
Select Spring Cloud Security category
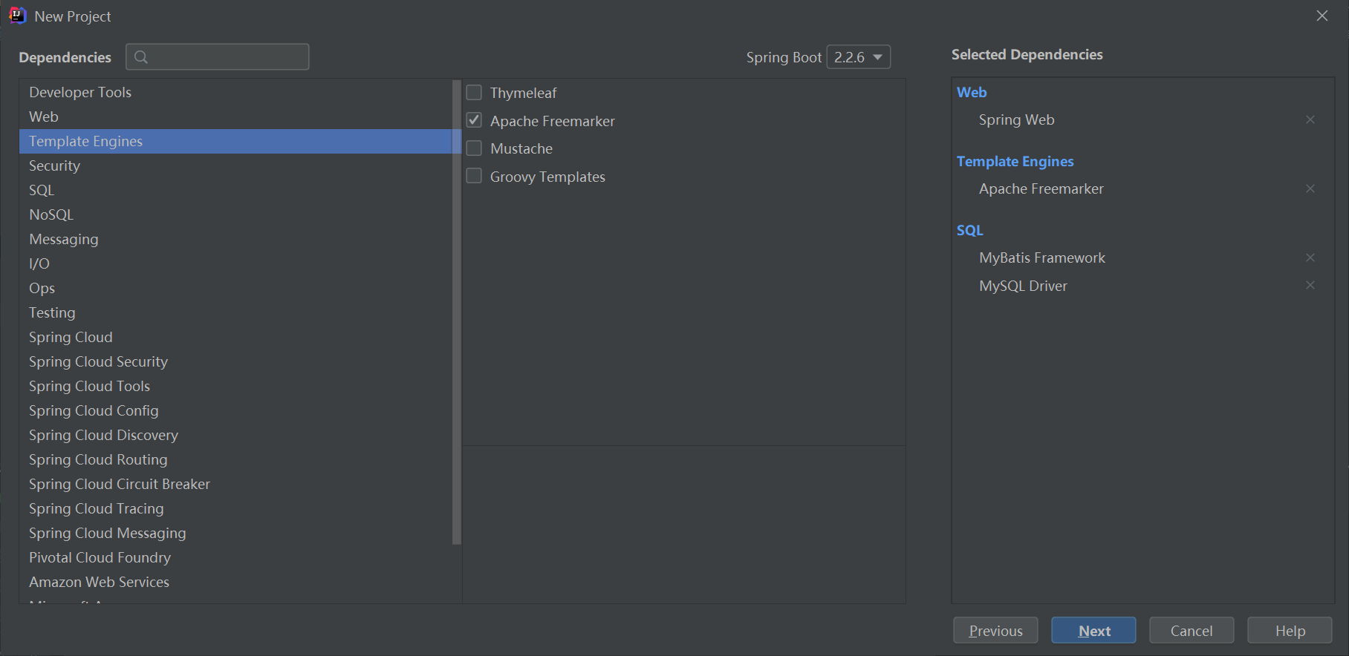click(235, 361)
